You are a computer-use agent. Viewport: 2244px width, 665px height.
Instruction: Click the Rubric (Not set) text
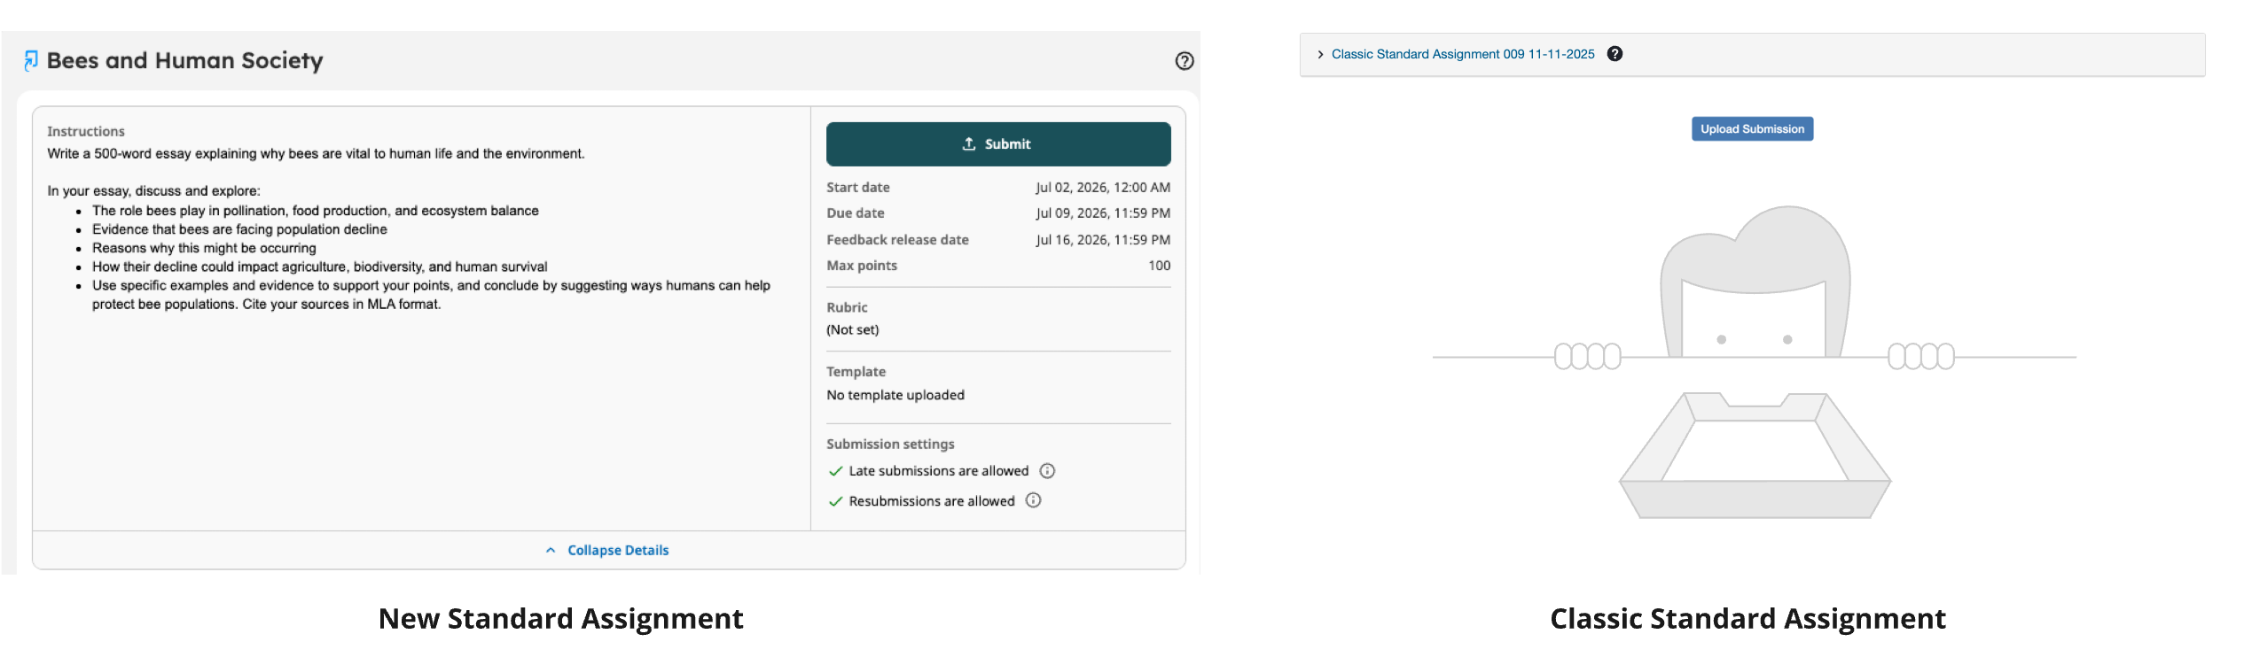[853, 329]
